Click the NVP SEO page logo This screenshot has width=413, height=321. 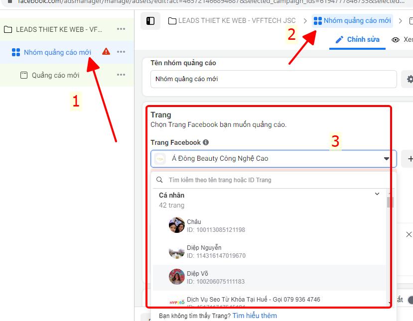[x=177, y=302]
